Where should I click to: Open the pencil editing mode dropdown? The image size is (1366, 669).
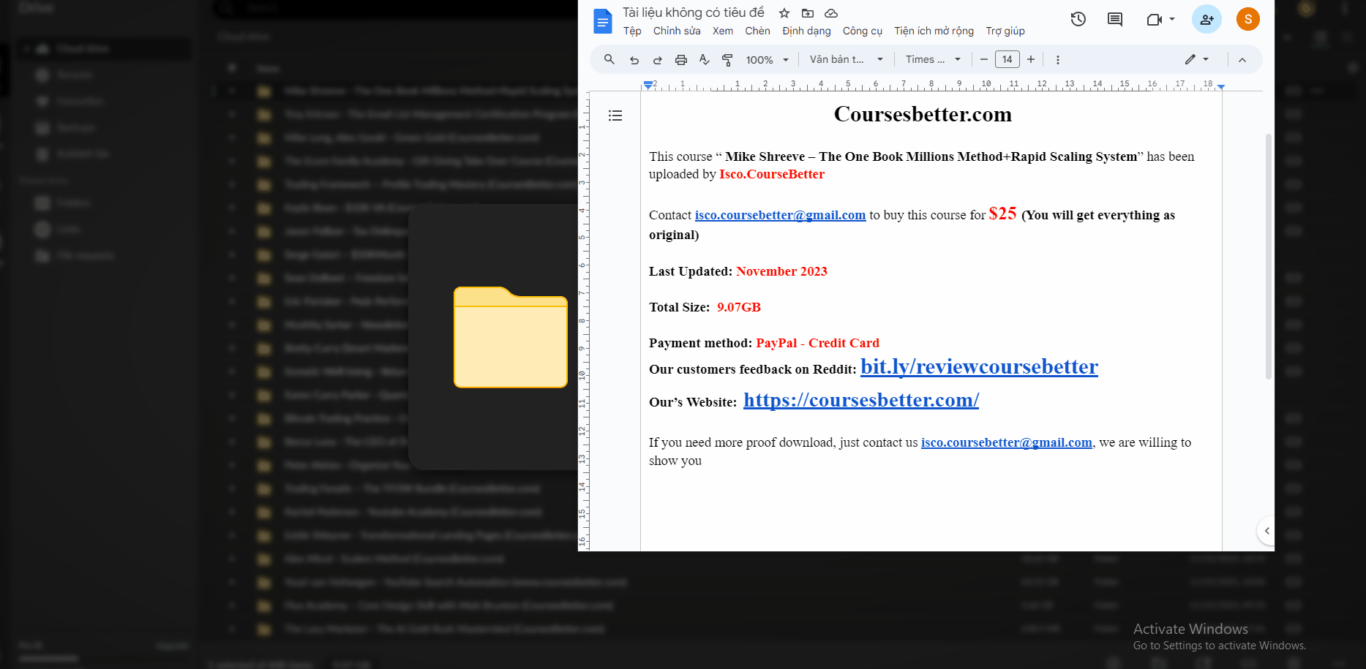pos(1196,59)
